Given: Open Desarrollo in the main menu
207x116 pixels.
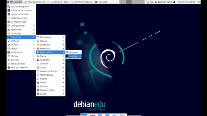Looking at the screenshot, I should pos(21,34).
